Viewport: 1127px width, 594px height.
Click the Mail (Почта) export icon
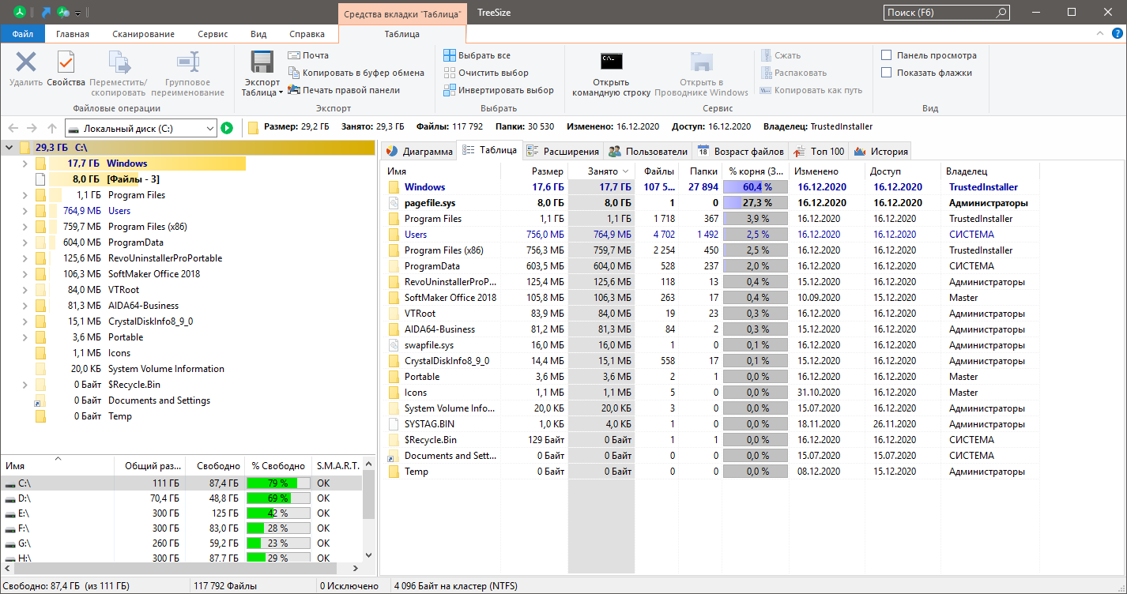(x=294, y=55)
